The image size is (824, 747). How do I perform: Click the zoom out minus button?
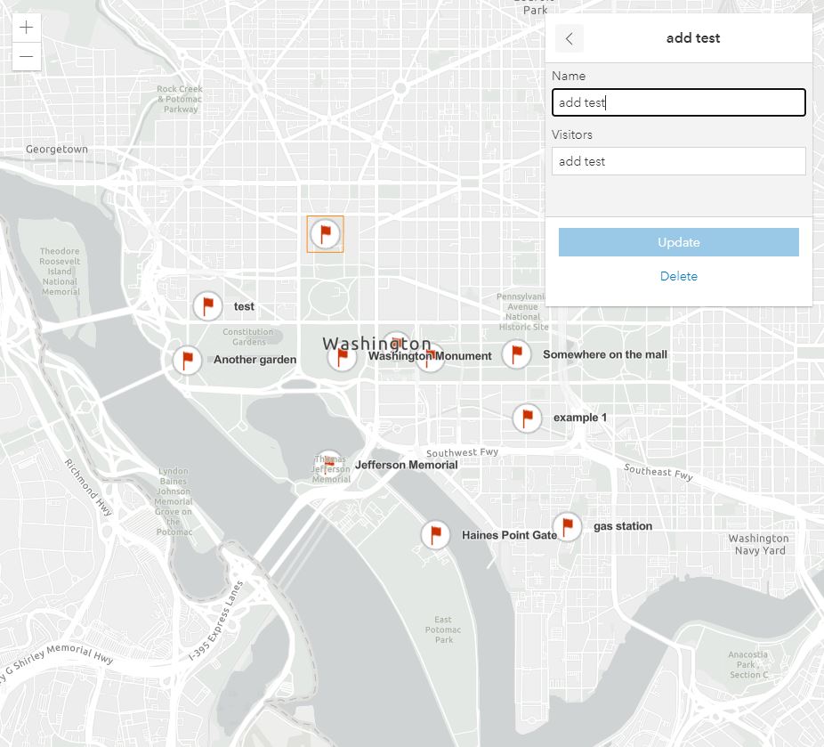point(27,57)
